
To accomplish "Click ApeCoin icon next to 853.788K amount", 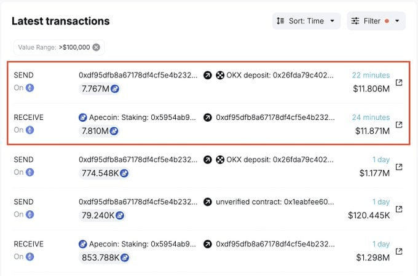I will click(125, 258).
